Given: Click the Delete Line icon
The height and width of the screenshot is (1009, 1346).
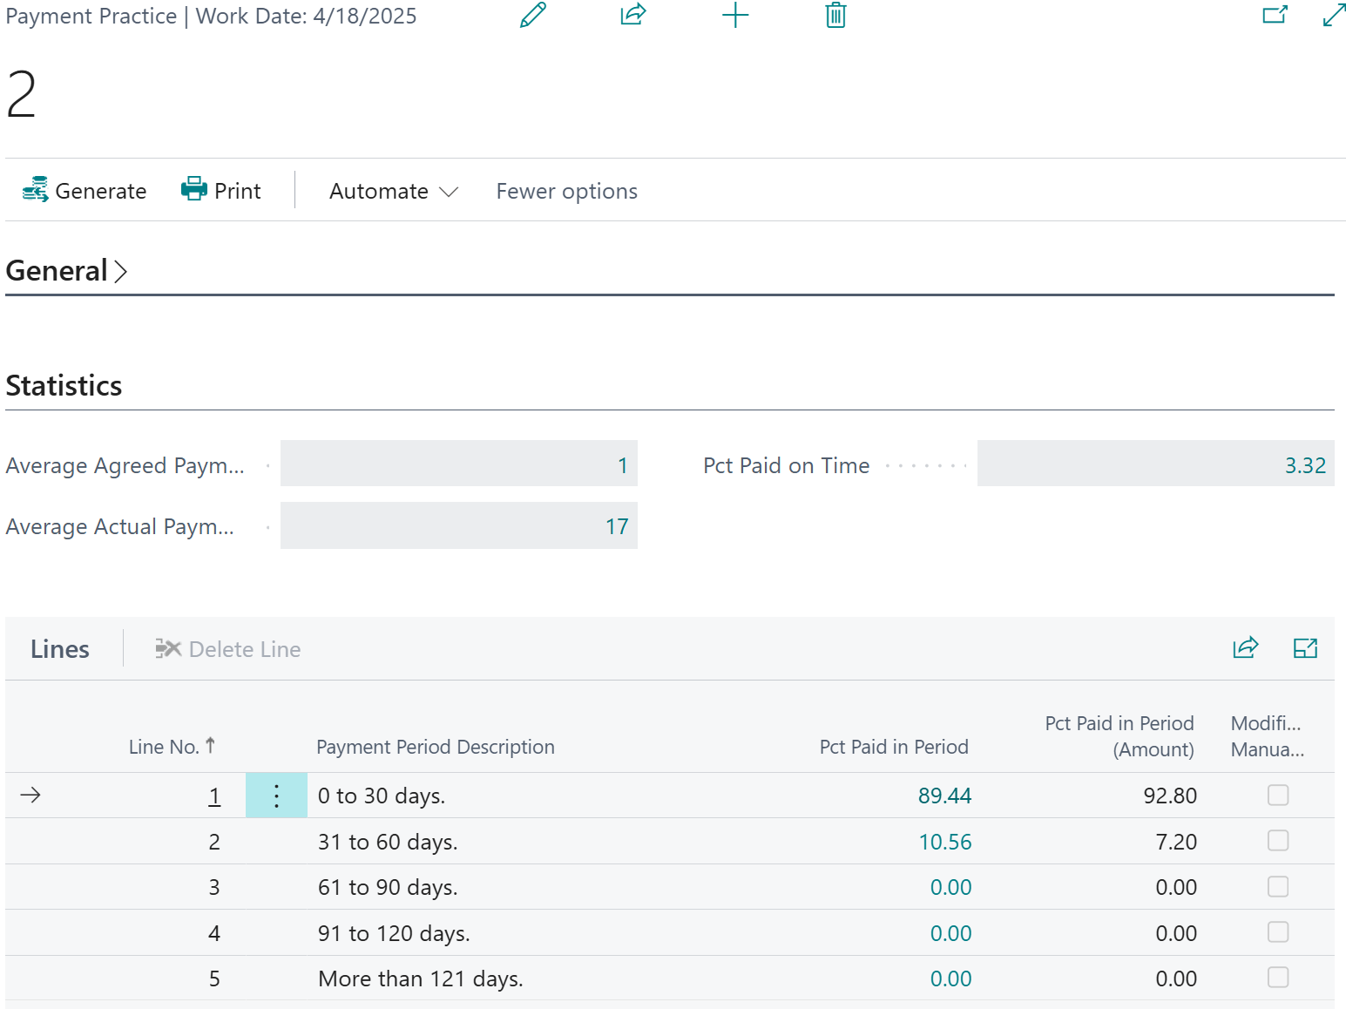Looking at the screenshot, I should coord(167,649).
